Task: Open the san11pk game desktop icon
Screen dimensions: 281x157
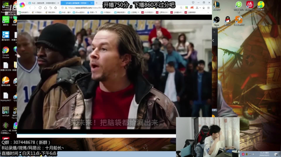Action: [x=5, y=112]
